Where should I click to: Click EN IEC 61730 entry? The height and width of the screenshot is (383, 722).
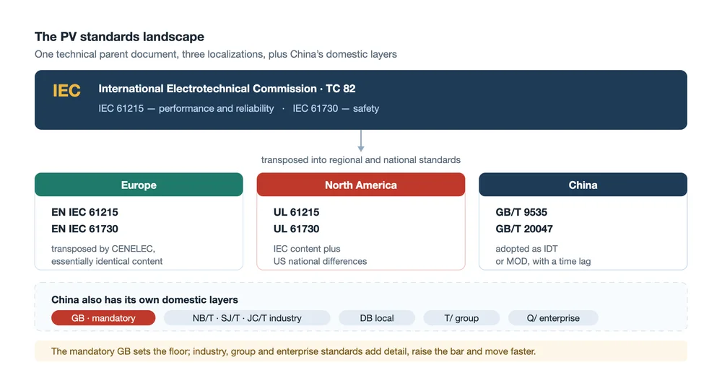84,229
